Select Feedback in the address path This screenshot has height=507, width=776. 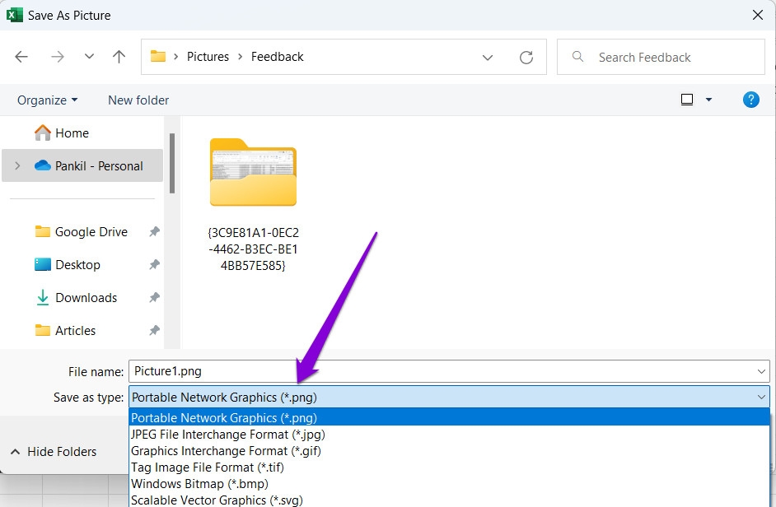(x=277, y=57)
